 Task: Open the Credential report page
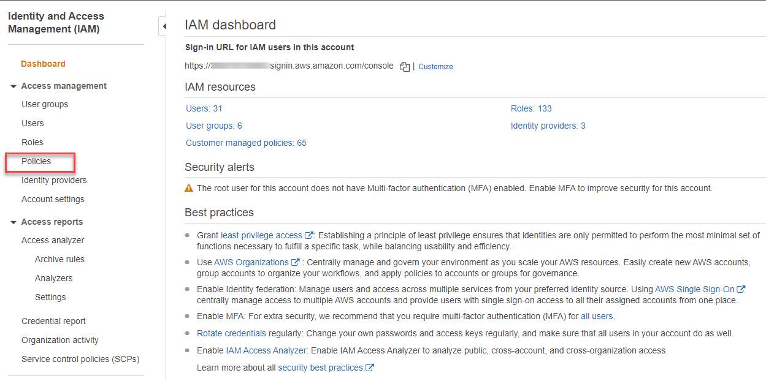[53, 321]
